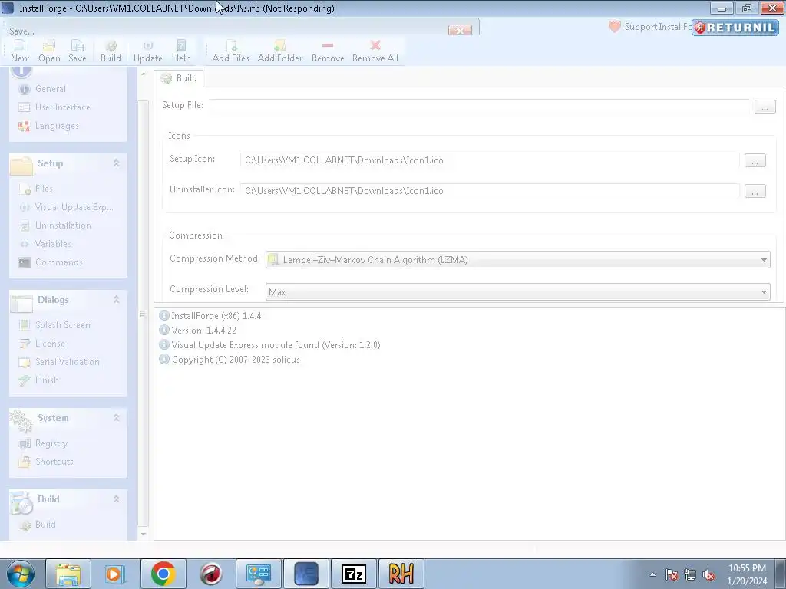This screenshot has width=786, height=589.
Task: Open General settings in sidebar
Action: coord(43,89)
